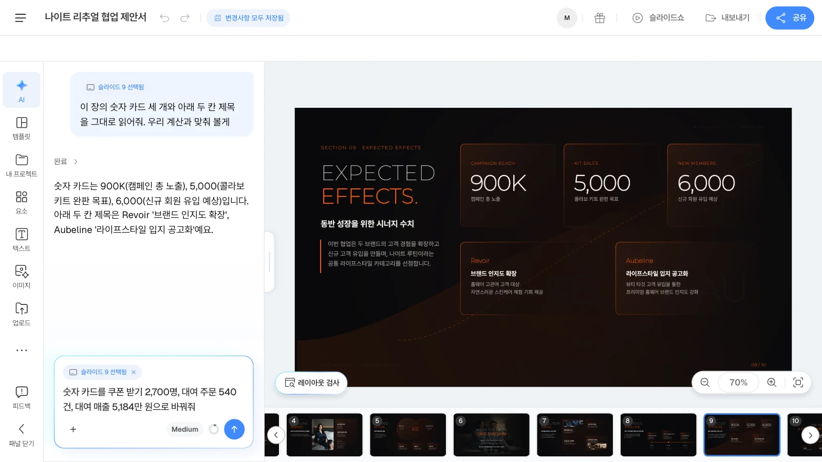Start the 슬라이드쇼 slideshow
This screenshot has height=462, width=822.
tap(658, 18)
